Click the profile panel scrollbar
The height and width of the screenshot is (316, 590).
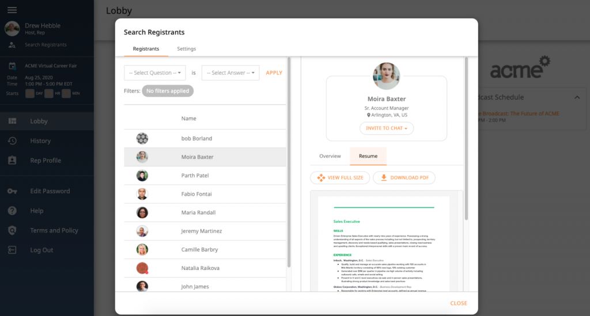tap(466, 138)
